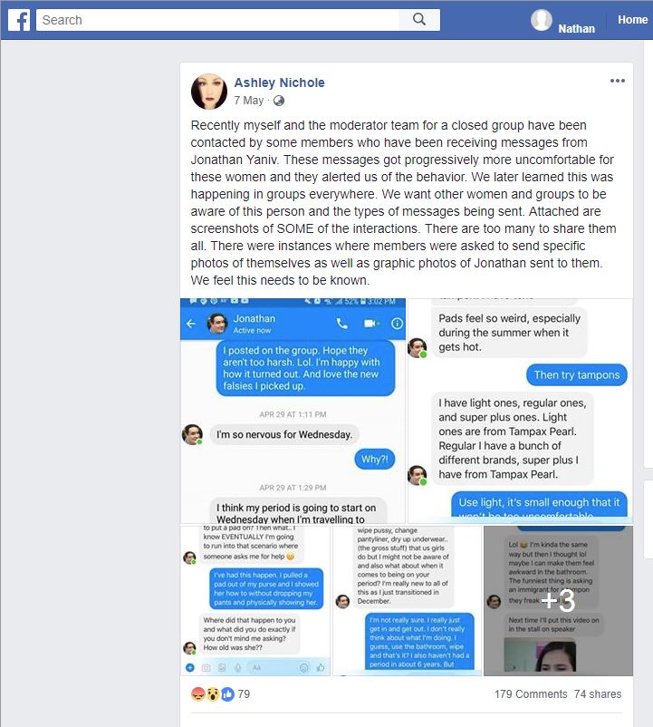
Task: Open the post options three-dot menu
Action: (618, 81)
